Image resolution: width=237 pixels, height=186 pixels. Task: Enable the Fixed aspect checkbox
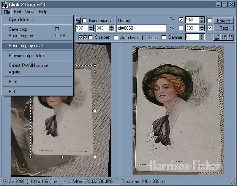pyautogui.click(x=84, y=21)
